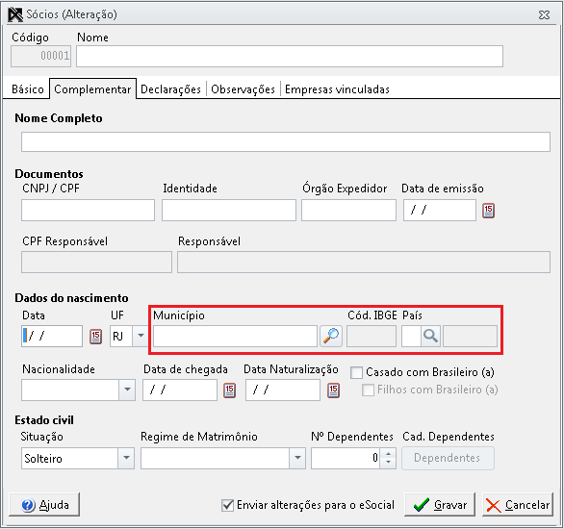Click the Cancelar button
The width and height of the screenshot is (564, 529).
pyautogui.click(x=518, y=505)
